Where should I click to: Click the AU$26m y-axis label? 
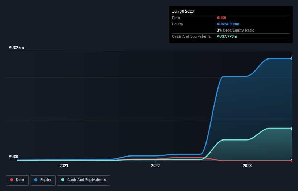click(x=16, y=48)
